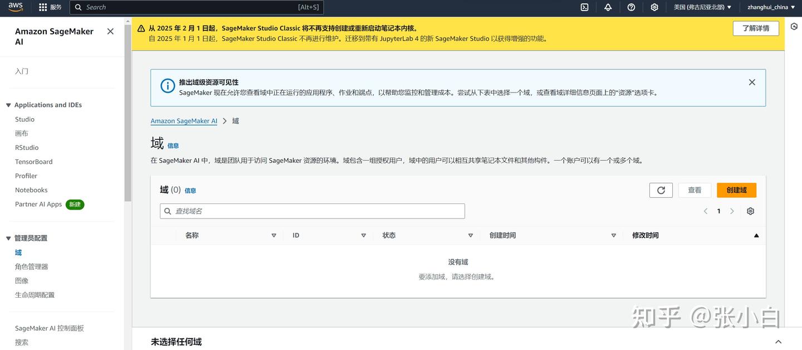Open the help question mark menu

click(x=631, y=7)
